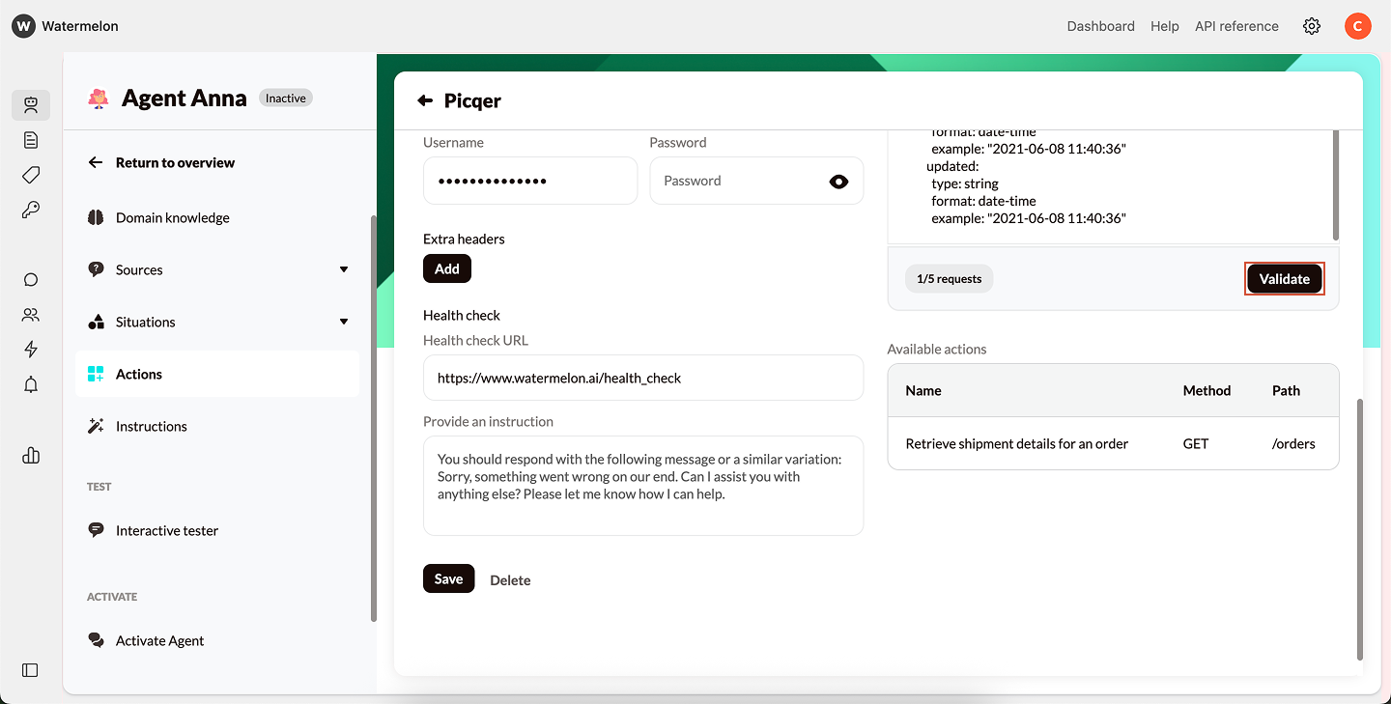Toggle password visibility with the eye icon
This screenshot has width=1391, height=704.
point(838,181)
